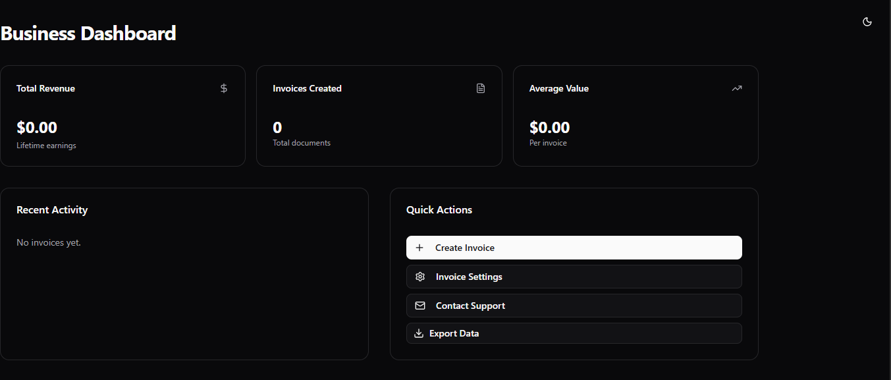Click the Business Dashboard heading
The image size is (891, 380).
(x=88, y=33)
